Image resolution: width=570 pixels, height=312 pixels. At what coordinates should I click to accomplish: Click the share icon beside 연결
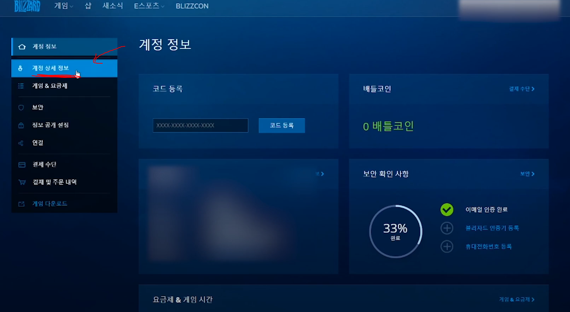click(21, 143)
